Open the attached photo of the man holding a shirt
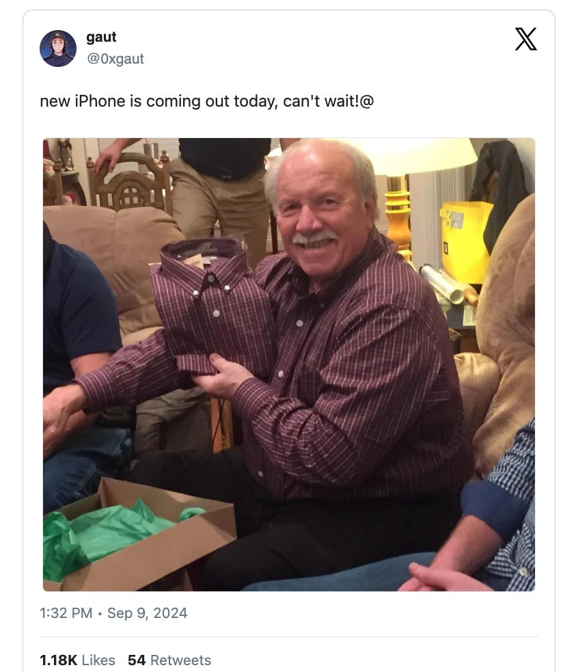Viewport: 565px width, 672px height. 289,364
